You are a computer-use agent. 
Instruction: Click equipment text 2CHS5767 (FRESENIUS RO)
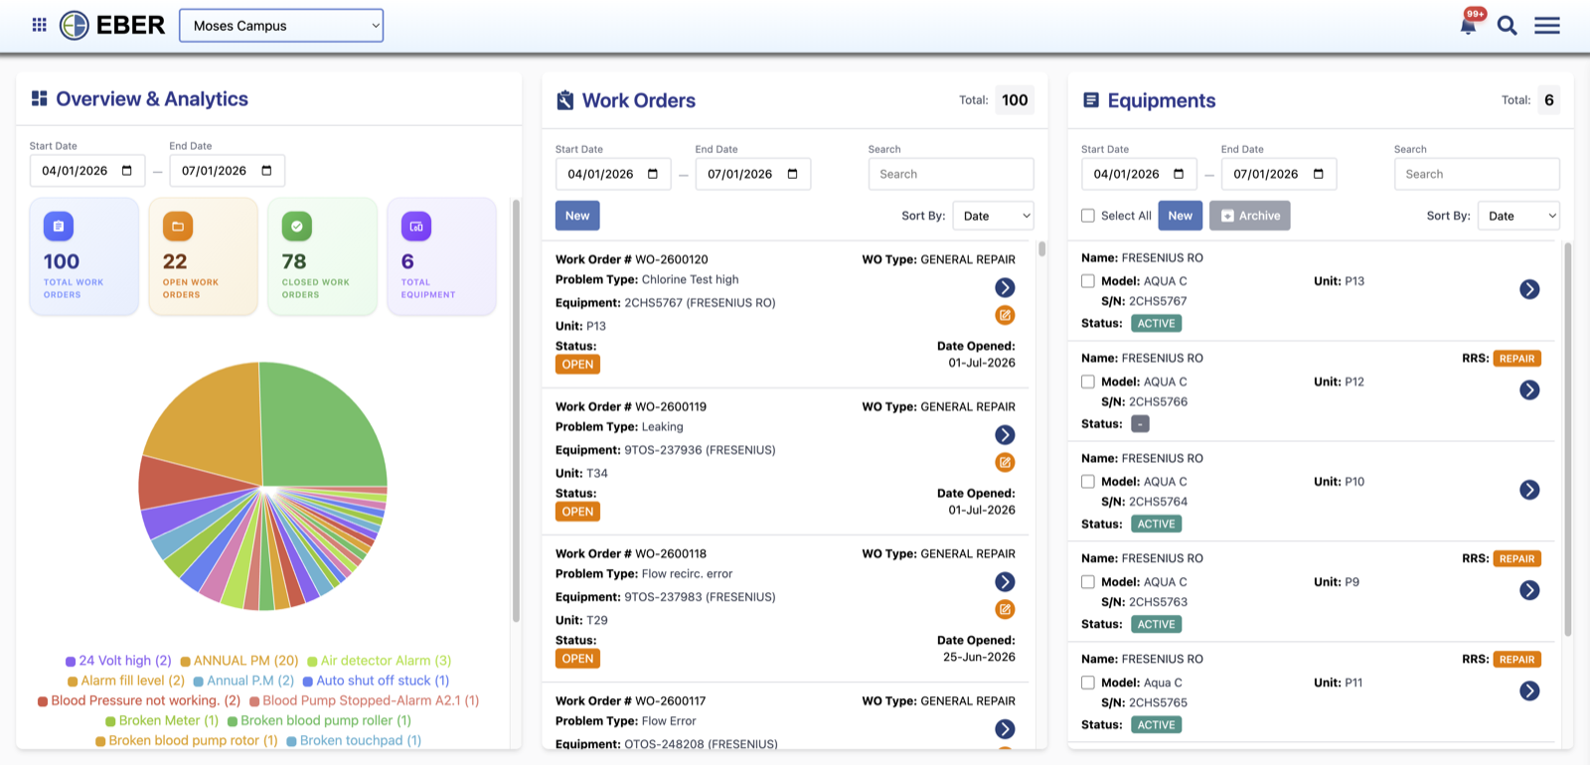(x=700, y=303)
